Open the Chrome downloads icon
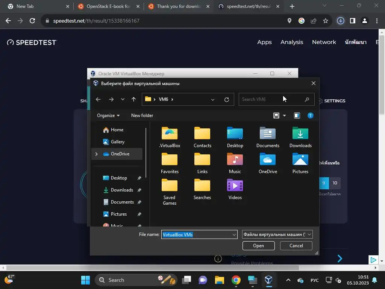Image resolution: width=385 pixels, height=289 pixels. click(x=340, y=21)
